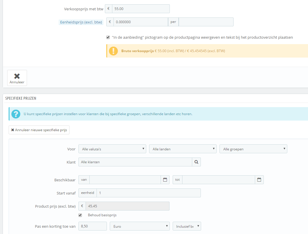Open the 'van' date calendar icon

(x=165, y=180)
